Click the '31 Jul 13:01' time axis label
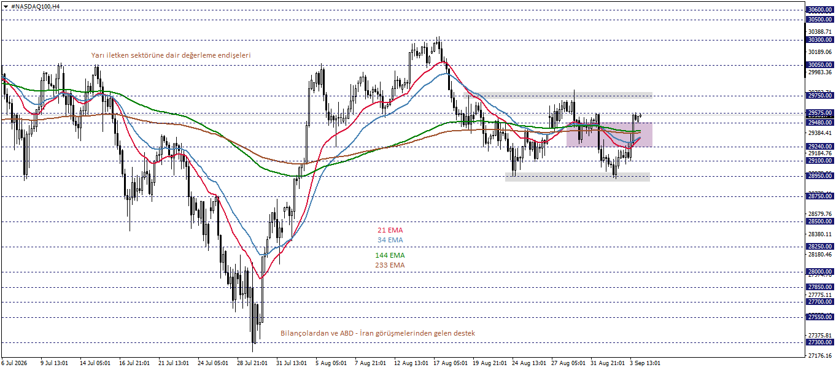836x370 pixels. [292, 363]
